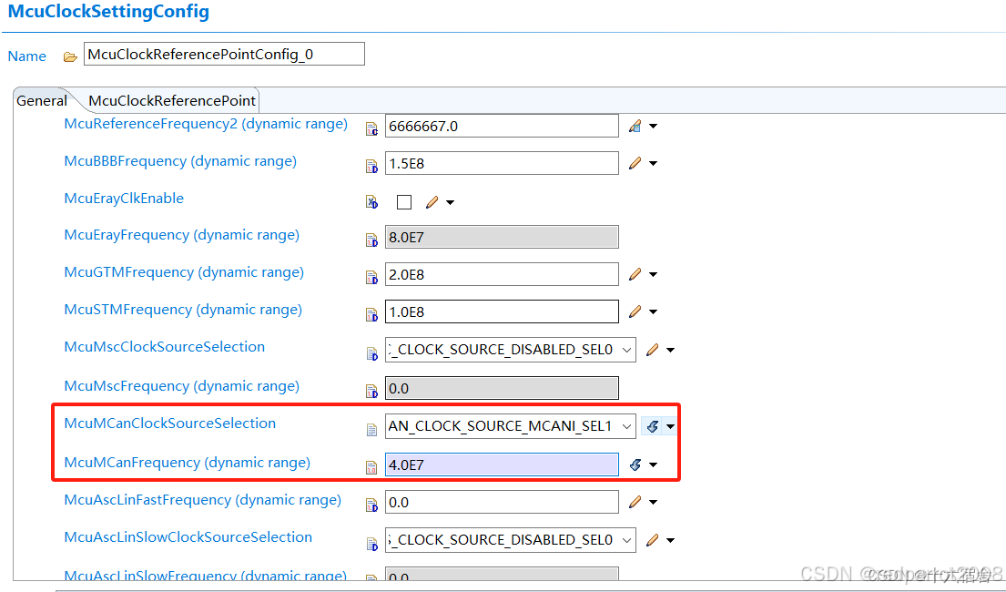The image size is (1006, 592).
Task: Click the dropdown arrow beside McuGTMFrequency's pencil icon
Action: click(652, 274)
